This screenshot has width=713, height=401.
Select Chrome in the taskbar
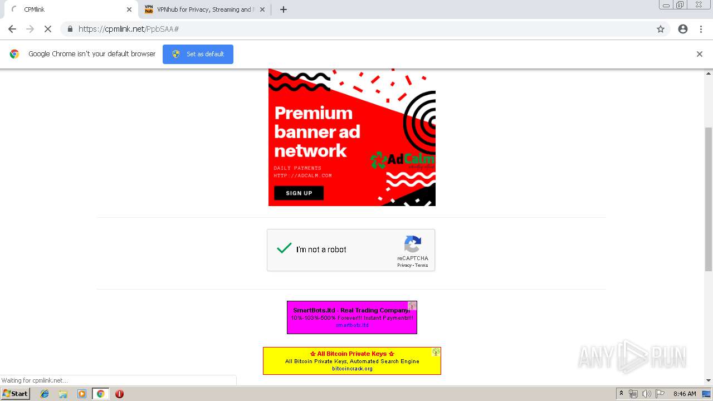(x=100, y=394)
